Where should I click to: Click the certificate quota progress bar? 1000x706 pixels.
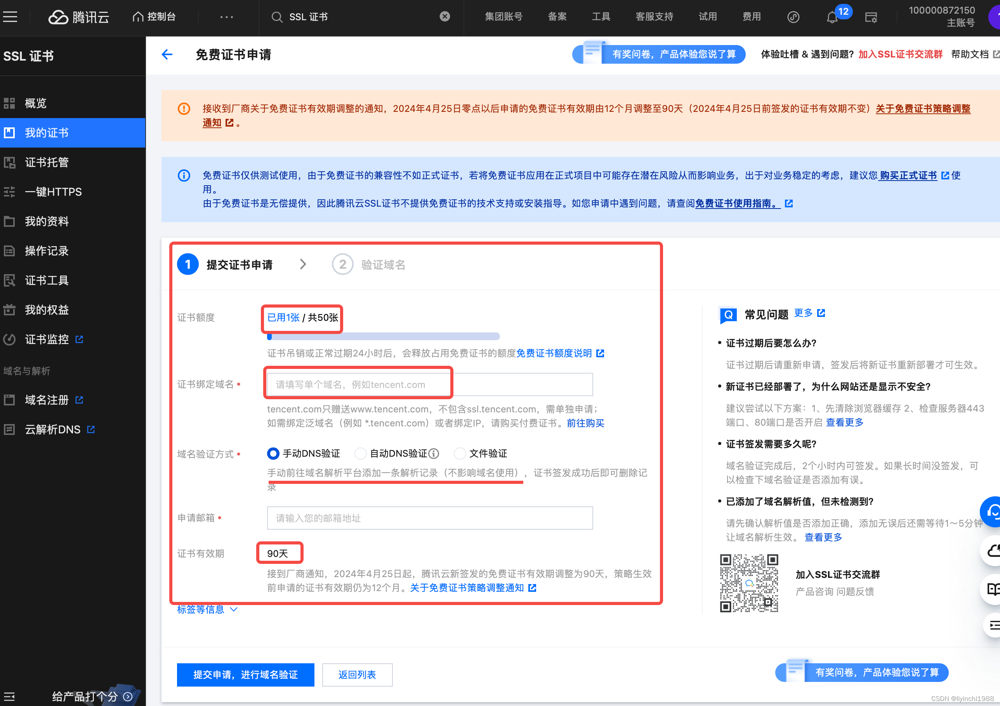[x=383, y=336]
